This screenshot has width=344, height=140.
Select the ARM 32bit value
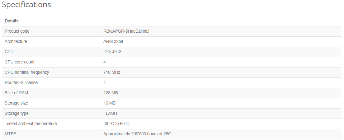point(113,41)
